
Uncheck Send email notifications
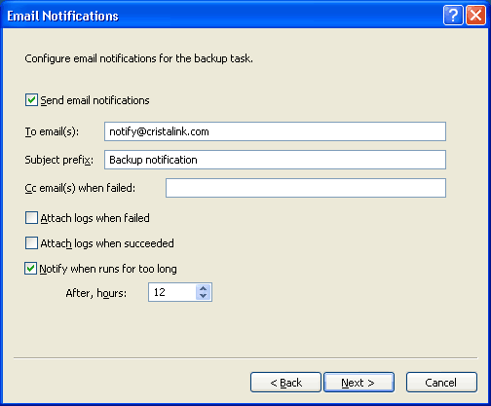tap(31, 100)
